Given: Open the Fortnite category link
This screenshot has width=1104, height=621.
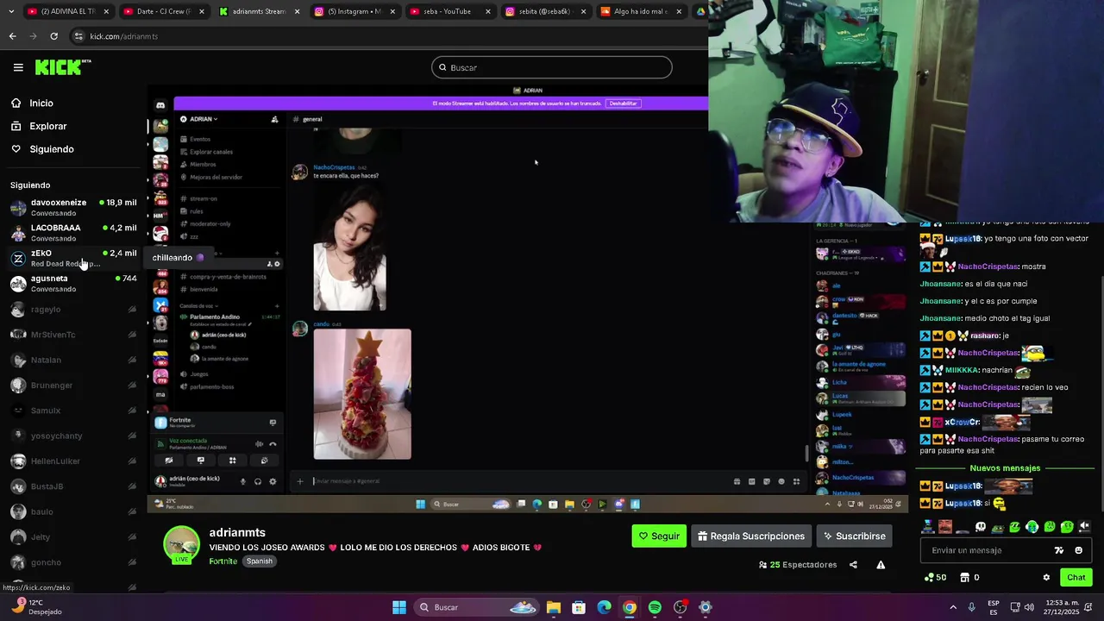Looking at the screenshot, I should coord(223,561).
